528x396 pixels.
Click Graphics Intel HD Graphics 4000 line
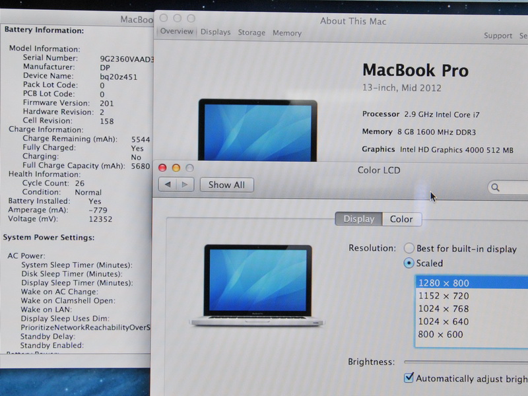click(438, 150)
